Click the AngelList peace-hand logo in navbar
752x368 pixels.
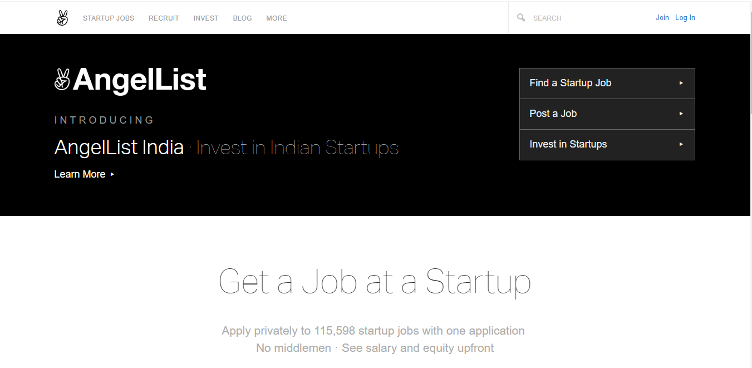(62, 18)
